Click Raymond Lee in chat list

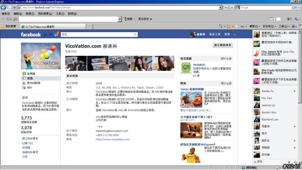coord(269,119)
